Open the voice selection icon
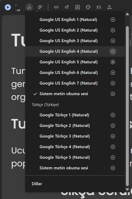This screenshot has height=199, width=132. pyautogui.click(x=29, y=7)
